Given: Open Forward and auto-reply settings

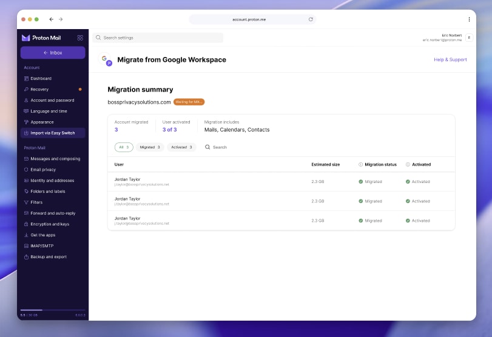Looking at the screenshot, I should (53, 213).
